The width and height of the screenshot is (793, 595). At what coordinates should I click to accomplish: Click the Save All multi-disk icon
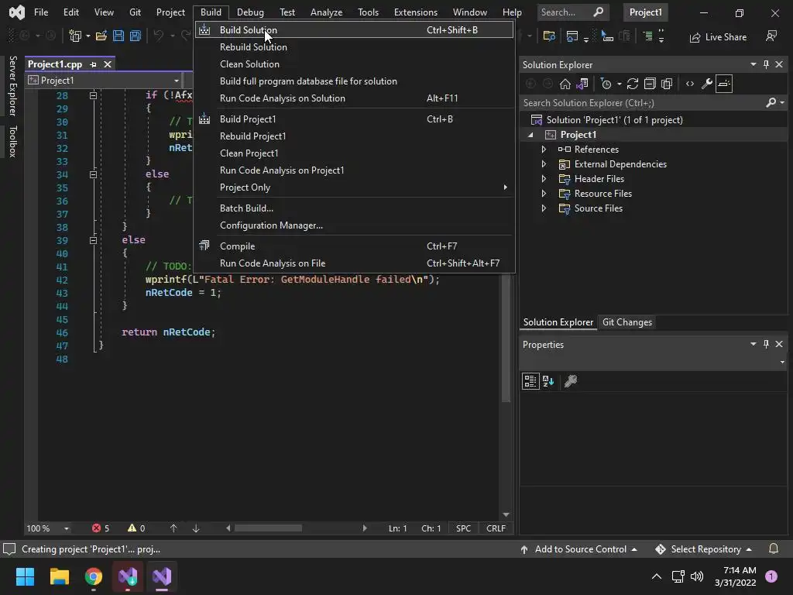coord(135,36)
